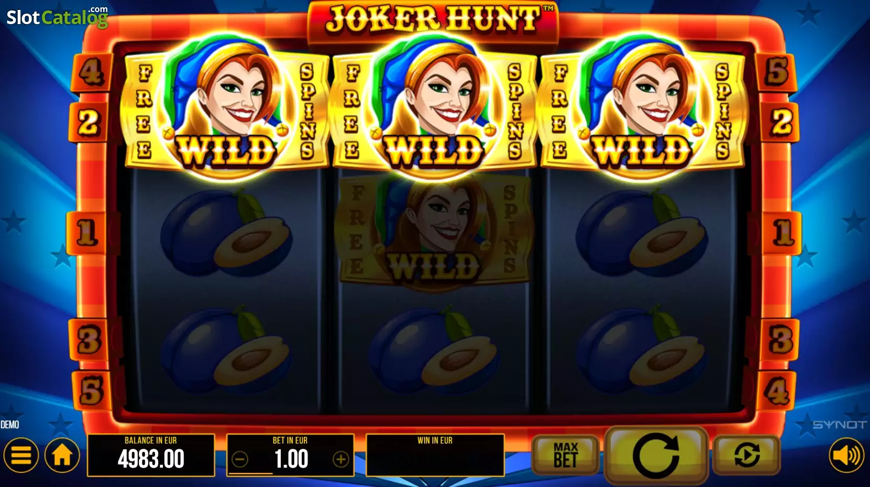
Task: Set bet to maximum with MAX BET
Action: pos(565,455)
